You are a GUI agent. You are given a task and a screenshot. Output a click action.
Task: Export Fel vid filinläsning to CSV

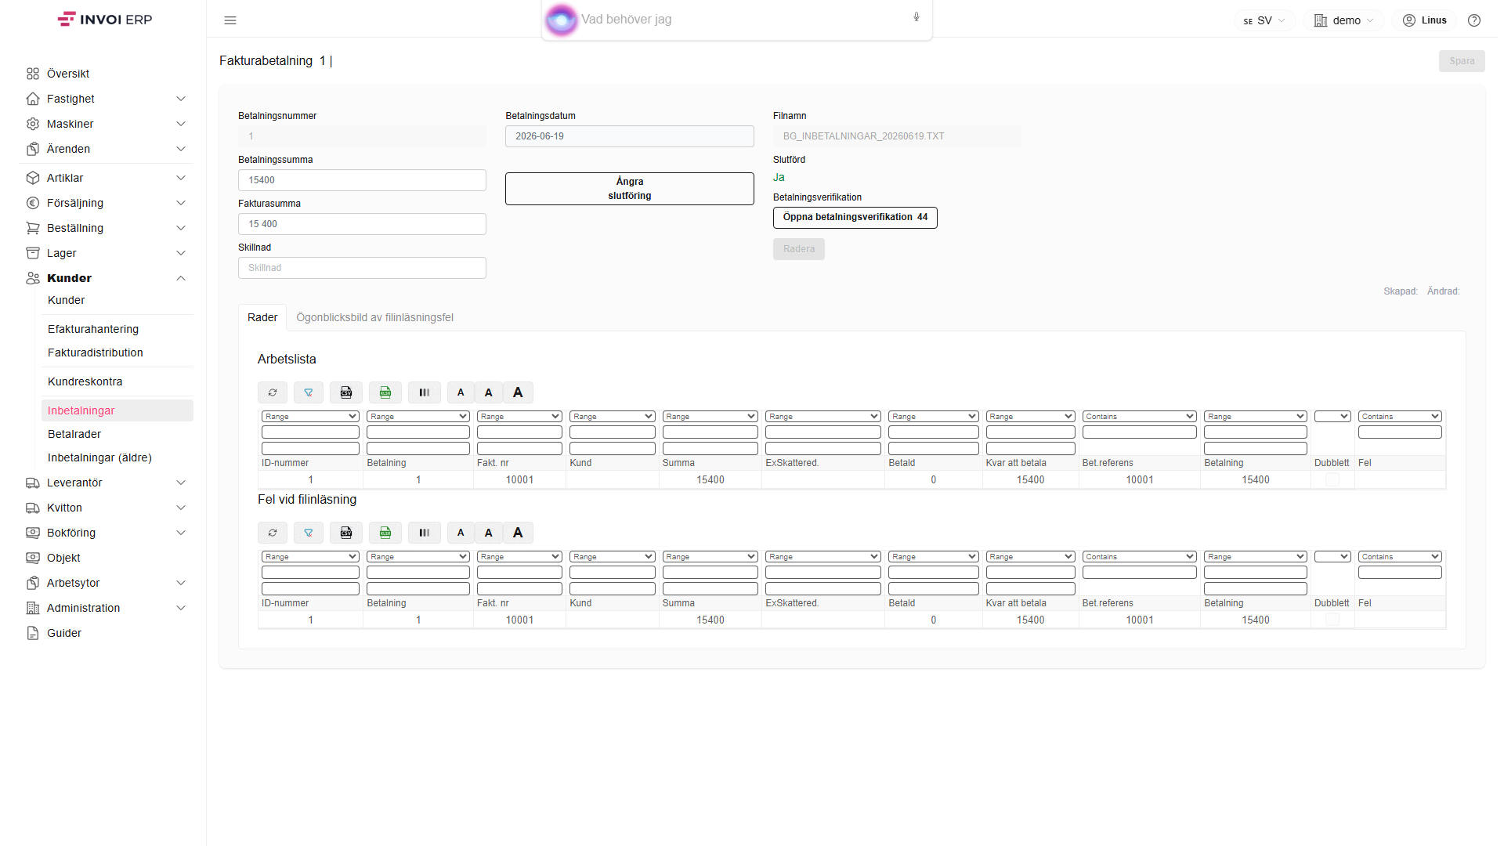coord(346,533)
